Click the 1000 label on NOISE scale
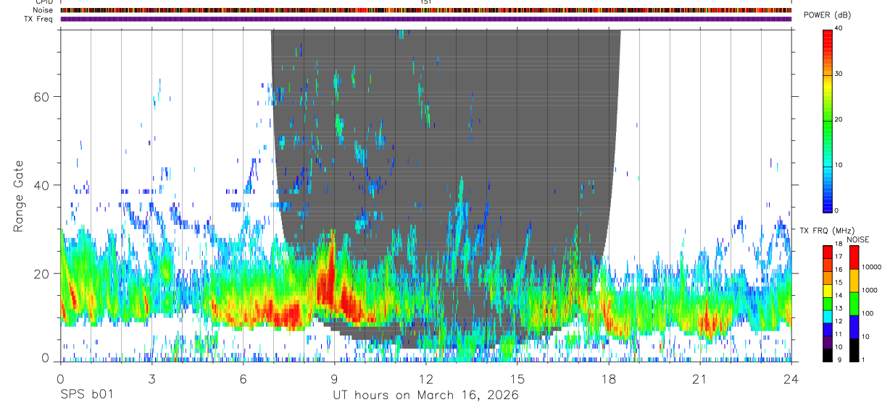 click(870, 290)
